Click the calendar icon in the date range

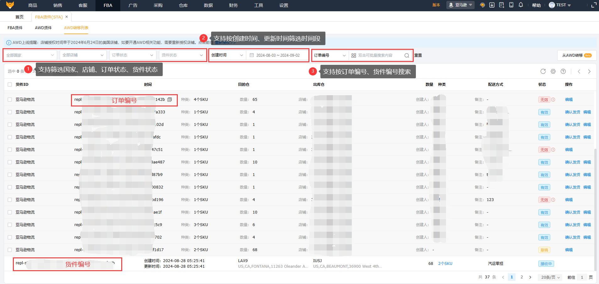[252, 55]
